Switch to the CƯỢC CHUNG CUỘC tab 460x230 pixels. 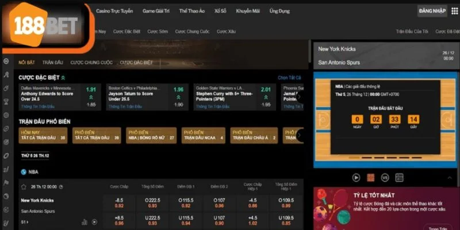[91, 63]
